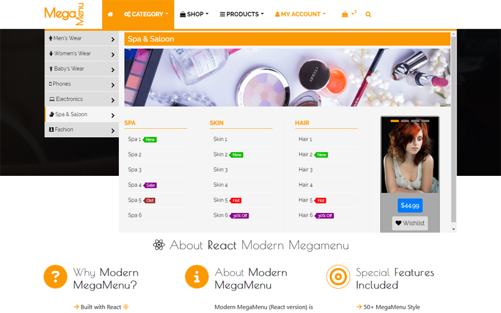Click '50+ MegaMenu Style' list item
501x313 pixels.
click(388, 307)
